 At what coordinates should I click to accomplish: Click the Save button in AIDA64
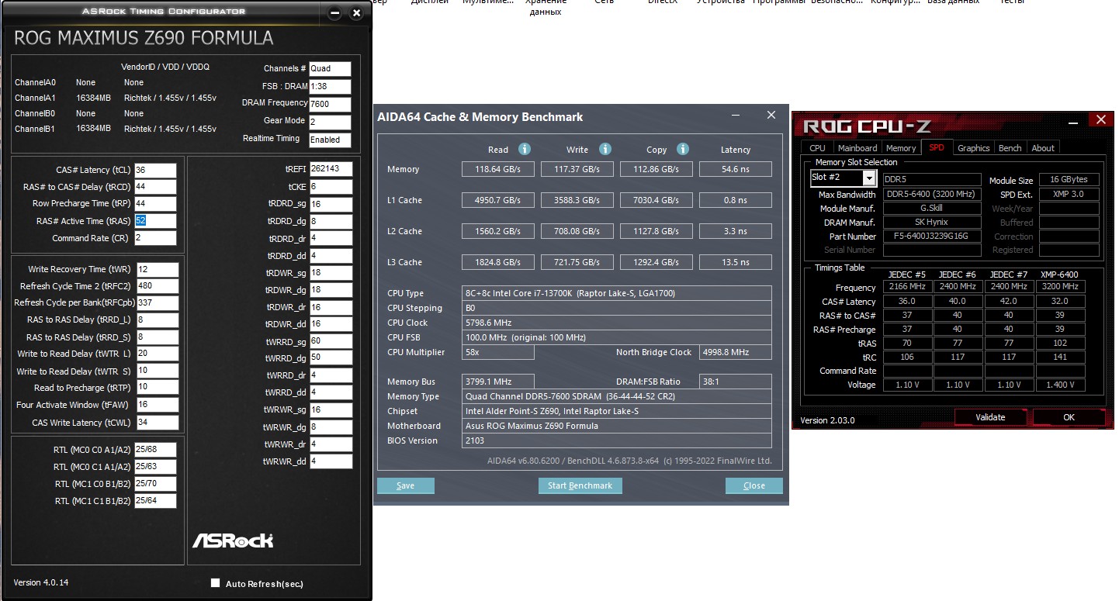pos(406,485)
